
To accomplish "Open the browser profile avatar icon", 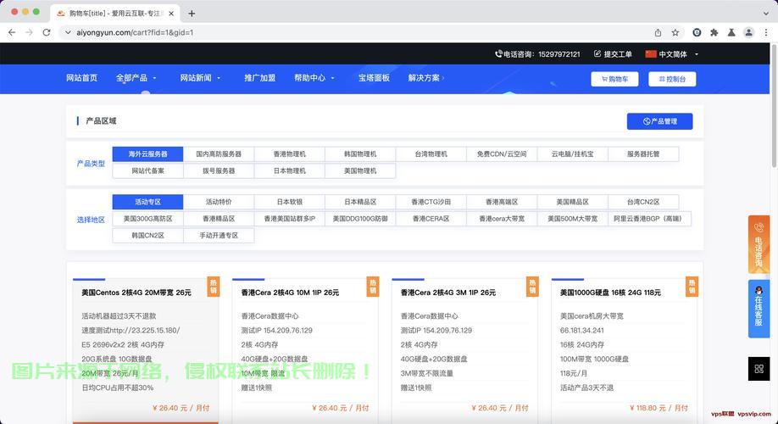I will [x=748, y=32].
